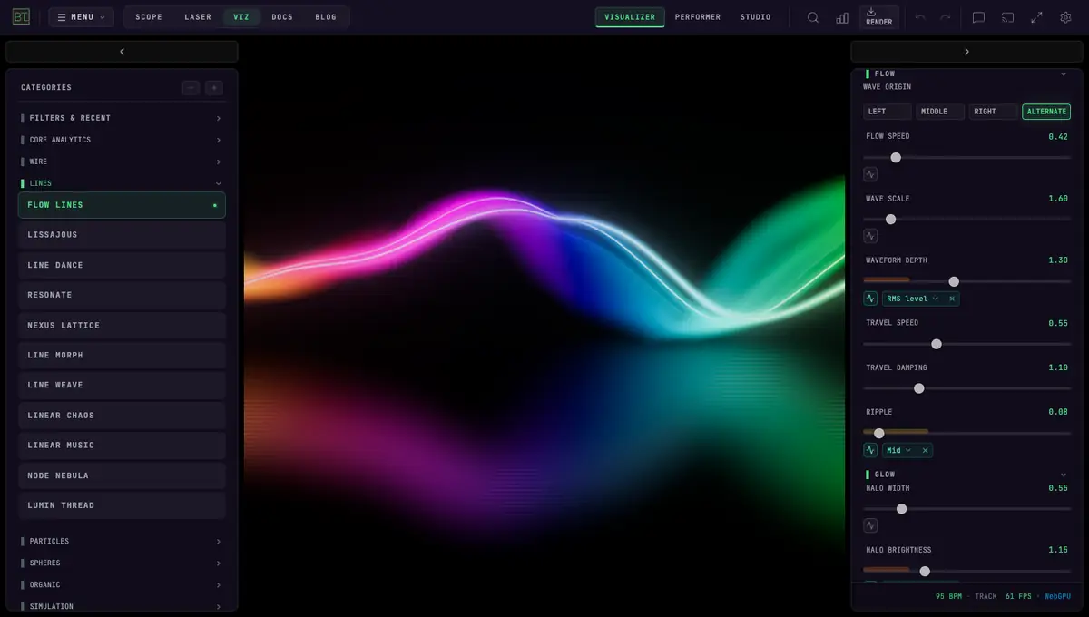1089x617 pixels.
Task: Select Left wave origin
Action: pyautogui.click(x=888, y=112)
